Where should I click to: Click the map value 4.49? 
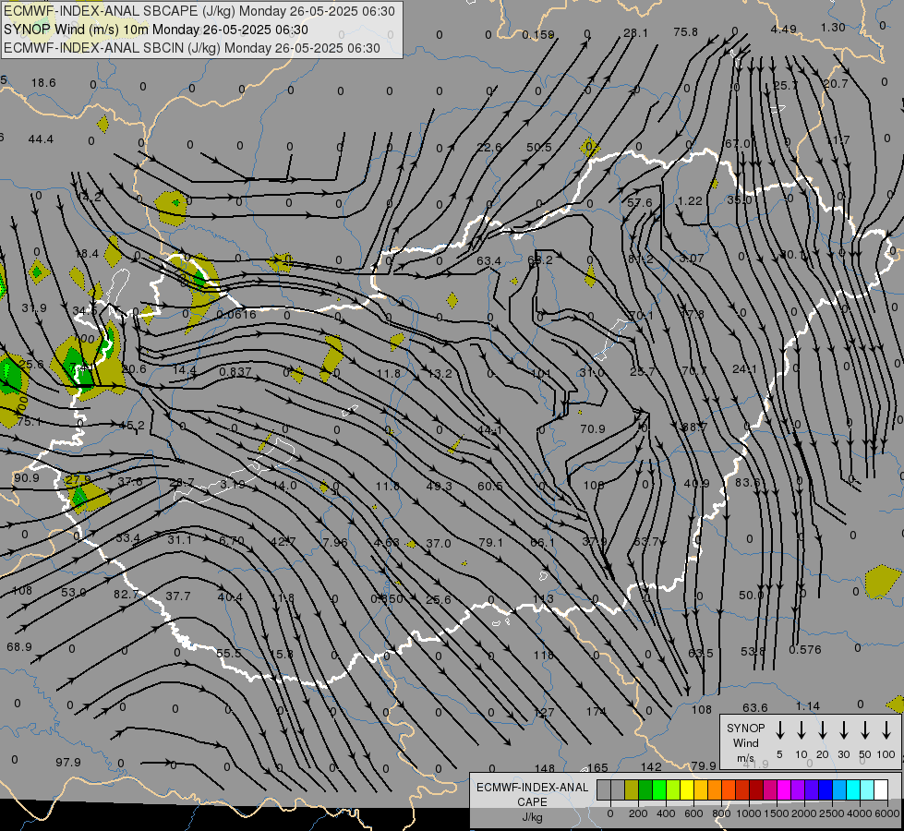tap(784, 29)
